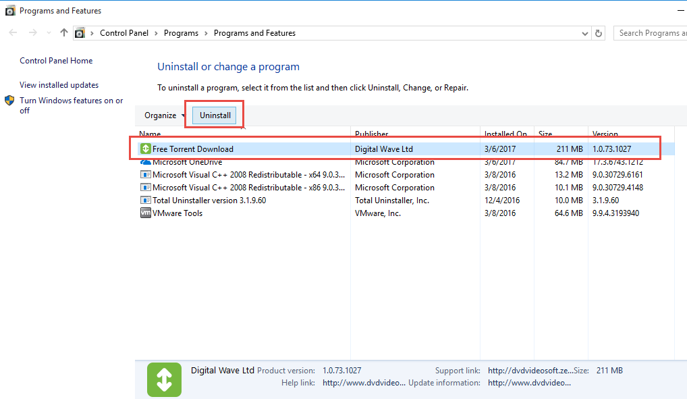Screen dimensions: 687x399
Task: Expand the chevron after Programs breadcrumb
Action: [206, 33]
